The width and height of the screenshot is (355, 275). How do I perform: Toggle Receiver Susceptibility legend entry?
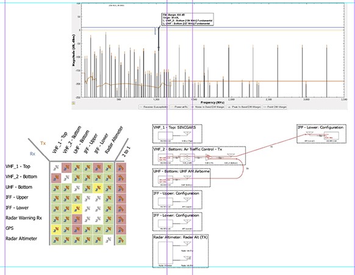pyautogui.click(x=154, y=107)
